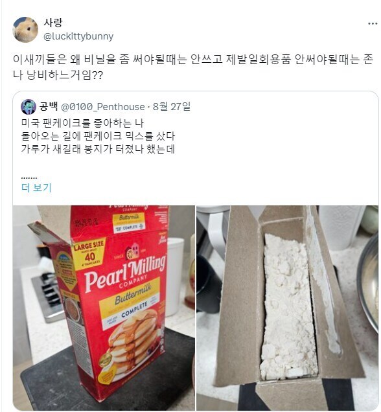This screenshot has width=381, height=412.
Task: Visit the @luckittybunny handle
Action: click(78, 36)
